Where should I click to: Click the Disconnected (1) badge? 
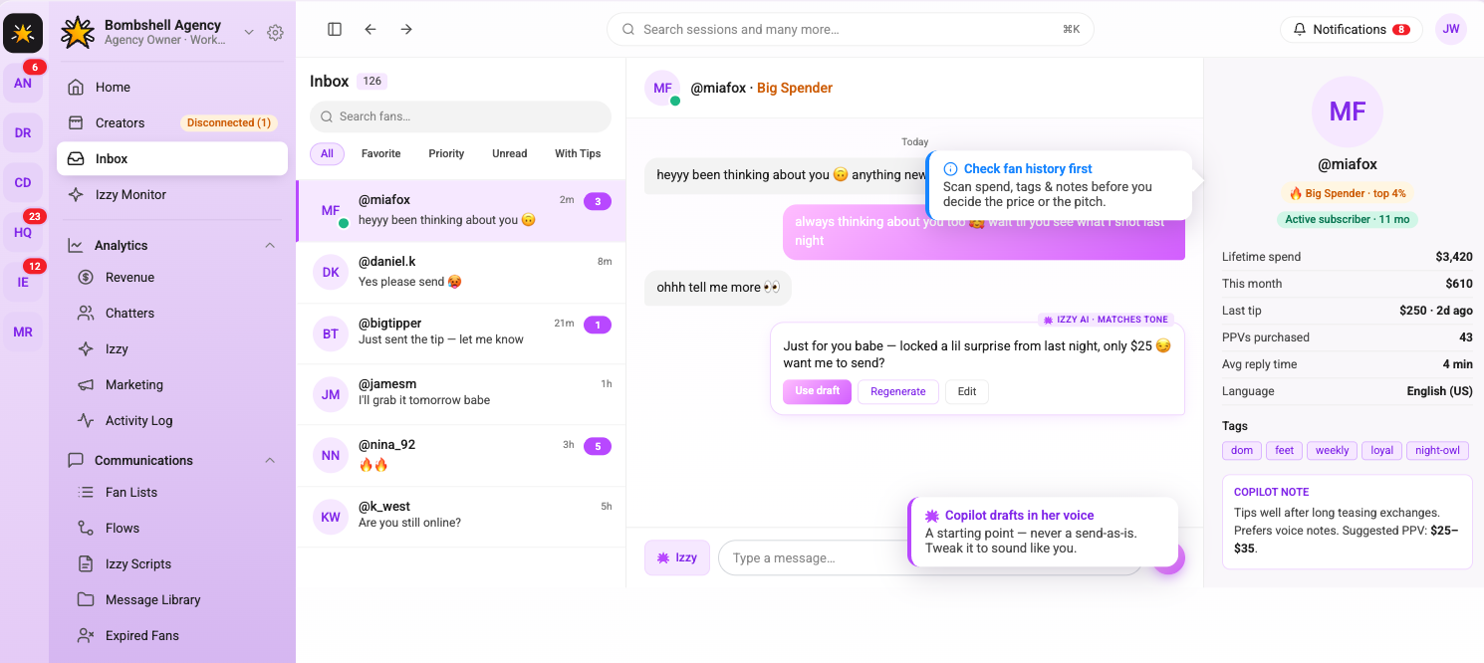pos(229,123)
